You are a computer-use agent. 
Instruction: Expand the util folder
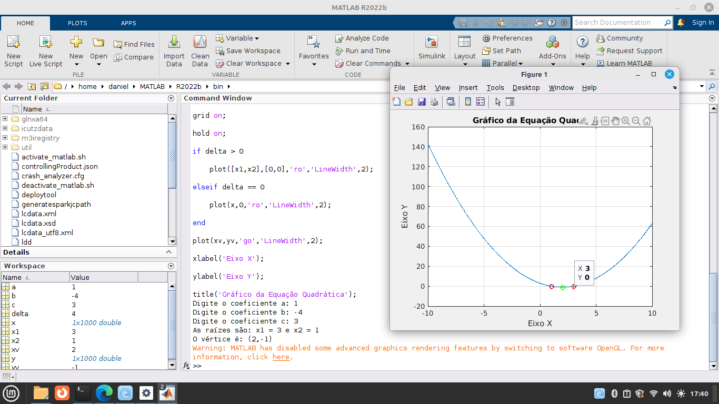tap(5, 147)
